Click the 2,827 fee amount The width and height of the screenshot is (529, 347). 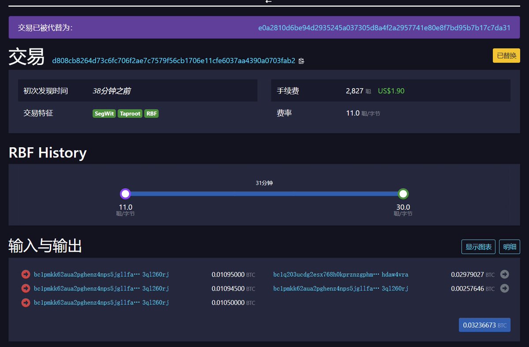pos(355,91)
